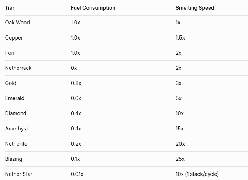Select the Oak Wood tier cell
This screenshot has width=248, height=180.
pos(17,23)
